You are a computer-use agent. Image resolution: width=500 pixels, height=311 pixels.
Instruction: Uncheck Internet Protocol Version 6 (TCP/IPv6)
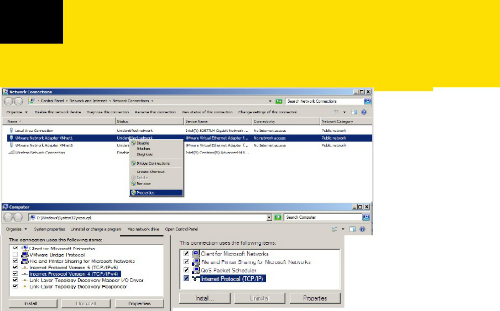15,268
